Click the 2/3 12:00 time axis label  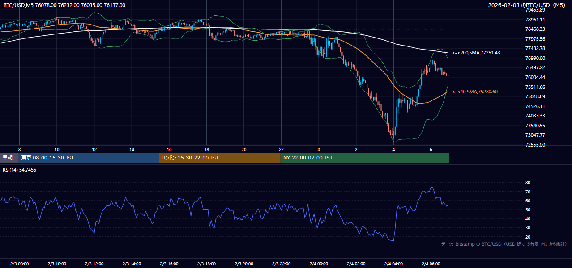pos(94,264)
